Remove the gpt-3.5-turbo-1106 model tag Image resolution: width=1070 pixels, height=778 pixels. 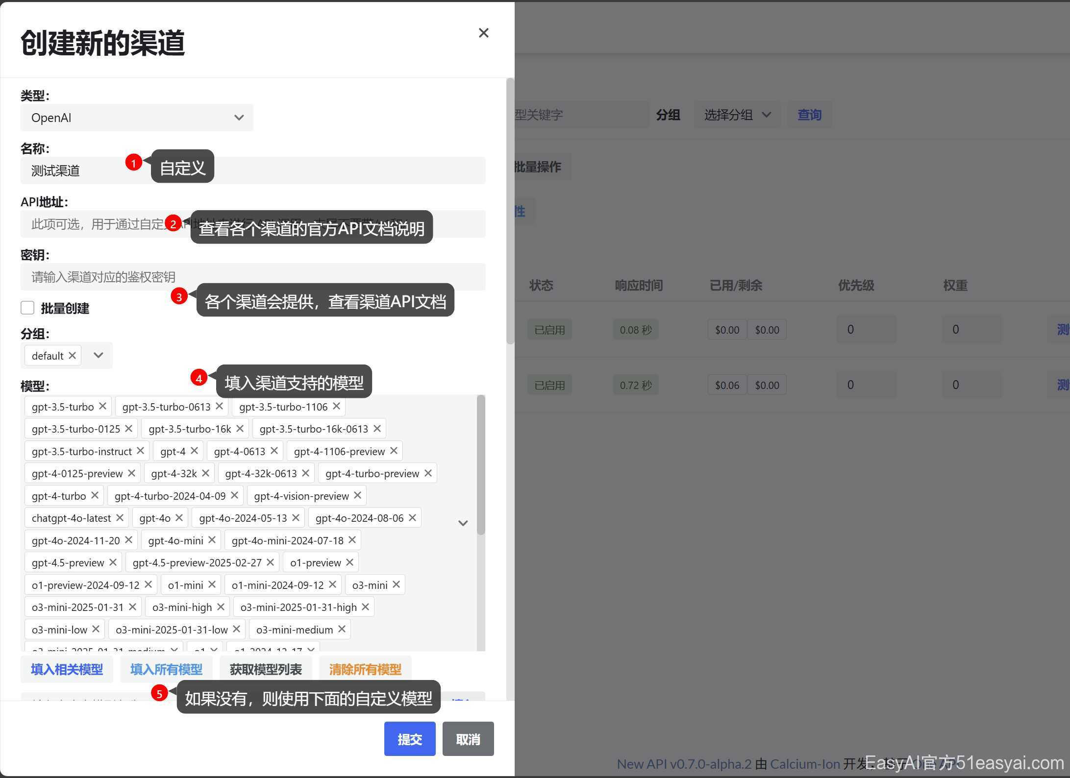(336, 406)
